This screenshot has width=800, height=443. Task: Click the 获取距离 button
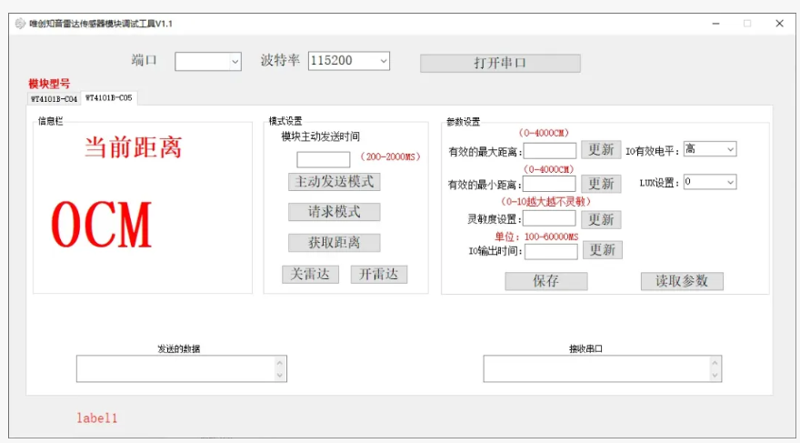(x=334, y=243)
